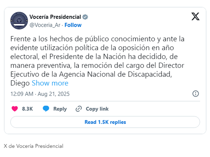Click the 12:09 AM time
The height and width of the screenshot is (157, 210).
(22, 94)
